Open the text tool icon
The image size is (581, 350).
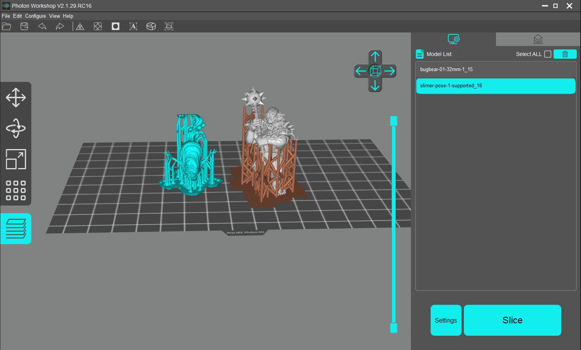tap(133, 26)
